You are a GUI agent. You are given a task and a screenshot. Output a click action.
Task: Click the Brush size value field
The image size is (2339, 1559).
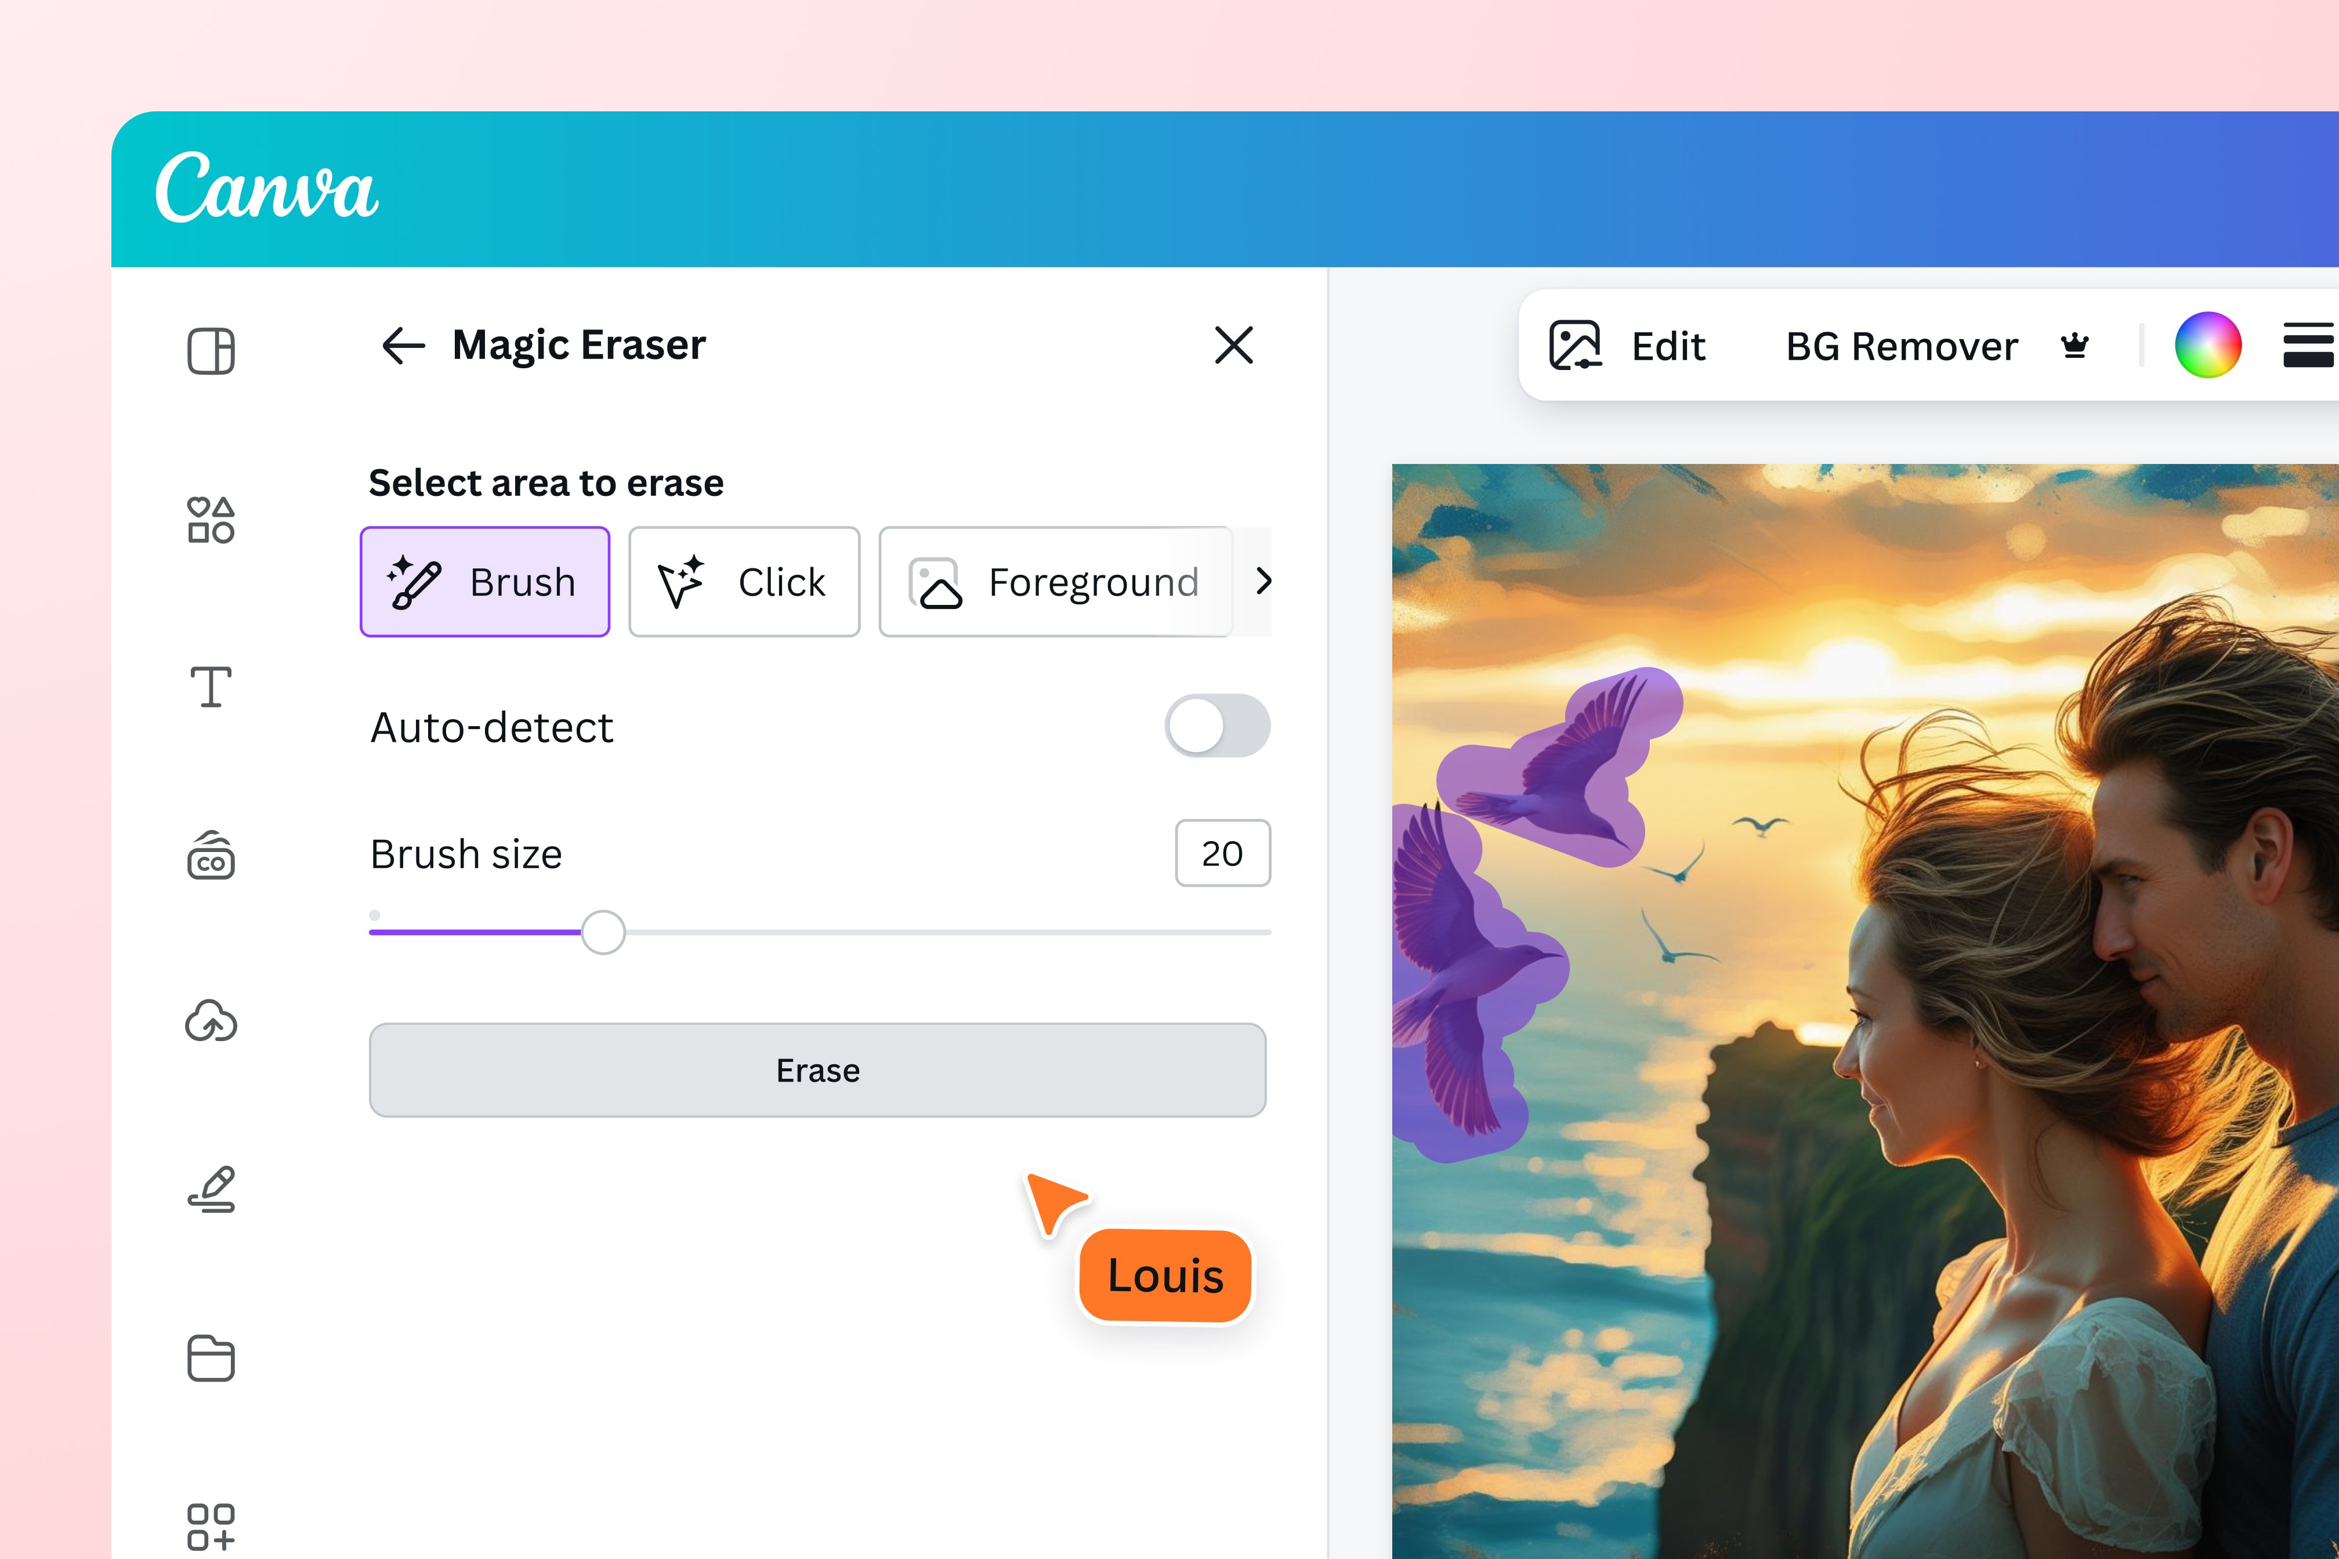pyautogui.click(x=1222, y=853)
